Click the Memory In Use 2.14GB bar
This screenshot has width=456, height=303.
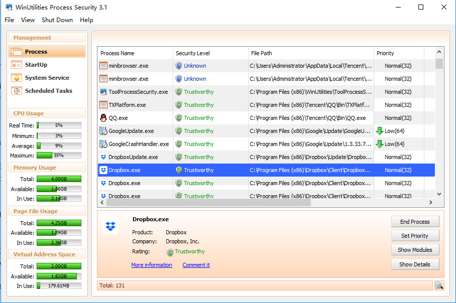click(59, 199)
